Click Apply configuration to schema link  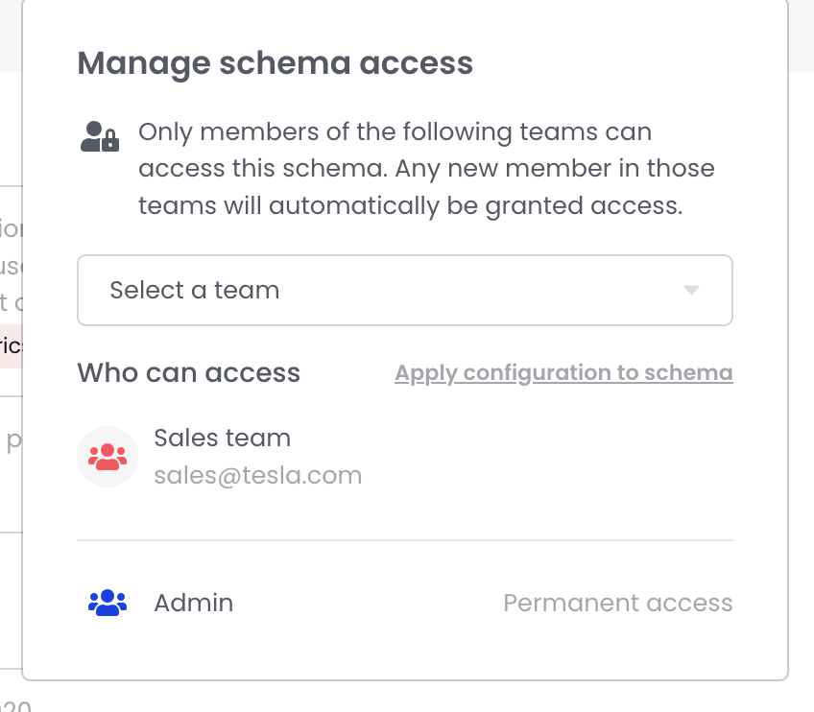click(563, 373)
